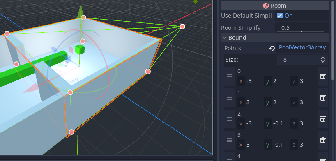Toggle Use Default Simplify checkbox
336x161 pixels.
click(280, 16)
